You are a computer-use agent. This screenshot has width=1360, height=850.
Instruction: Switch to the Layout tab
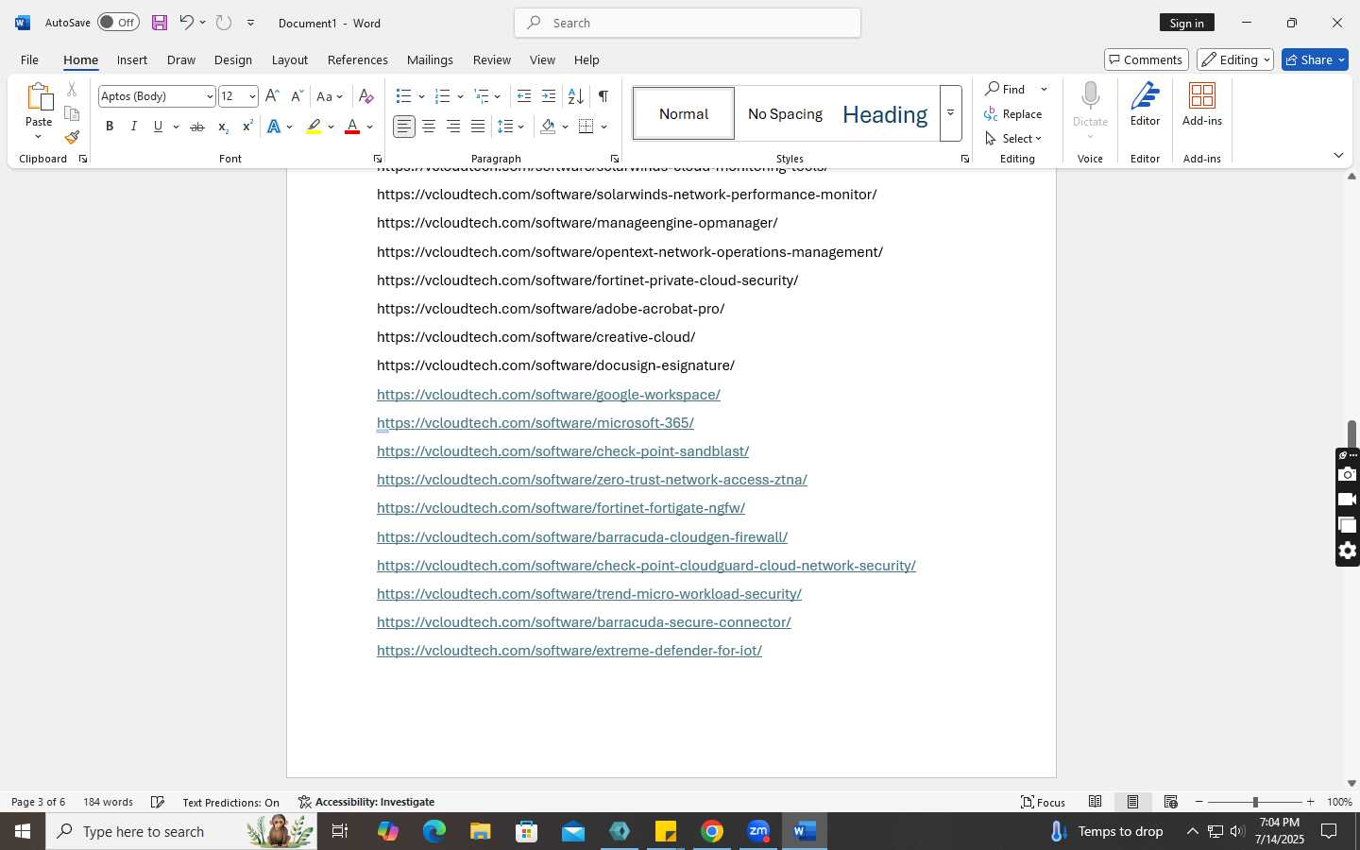290,59
